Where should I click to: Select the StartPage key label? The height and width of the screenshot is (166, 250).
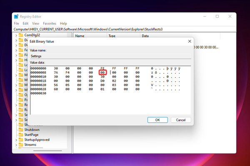(x=31, y=135)
